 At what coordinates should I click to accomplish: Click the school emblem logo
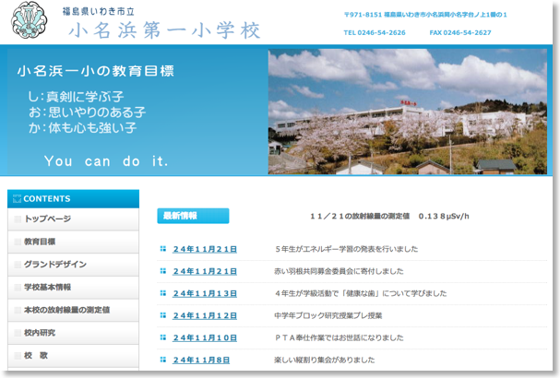(x=32, y=22)
